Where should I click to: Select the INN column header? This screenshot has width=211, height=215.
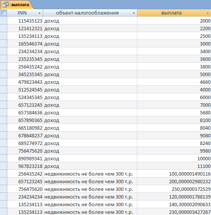click(25, 13)
